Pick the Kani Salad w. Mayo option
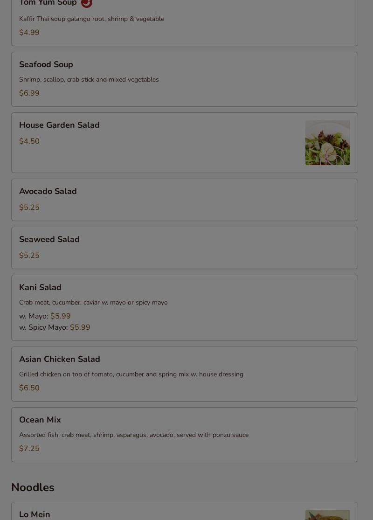 [45, 316]
